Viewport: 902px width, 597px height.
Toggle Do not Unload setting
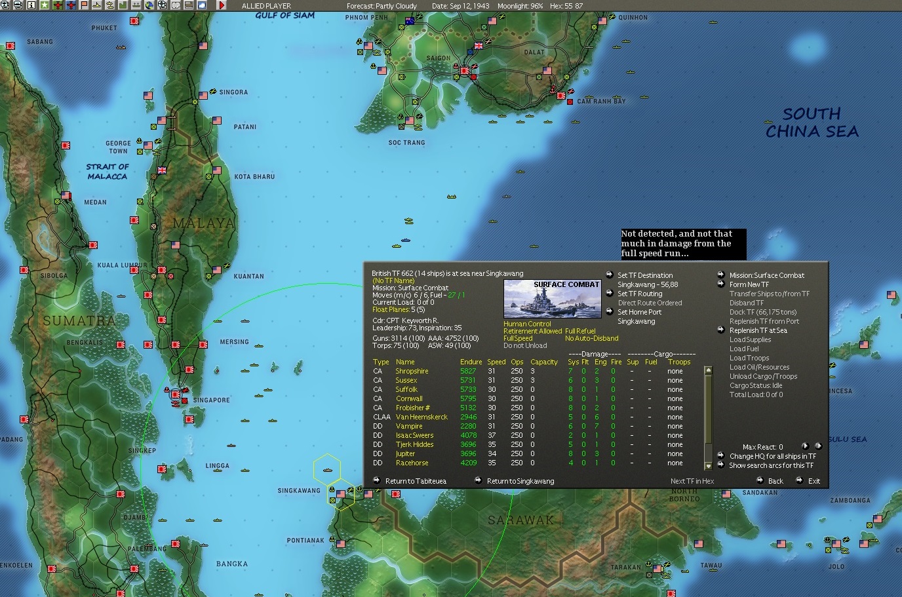pyautogui.click(x=525, y=345)
